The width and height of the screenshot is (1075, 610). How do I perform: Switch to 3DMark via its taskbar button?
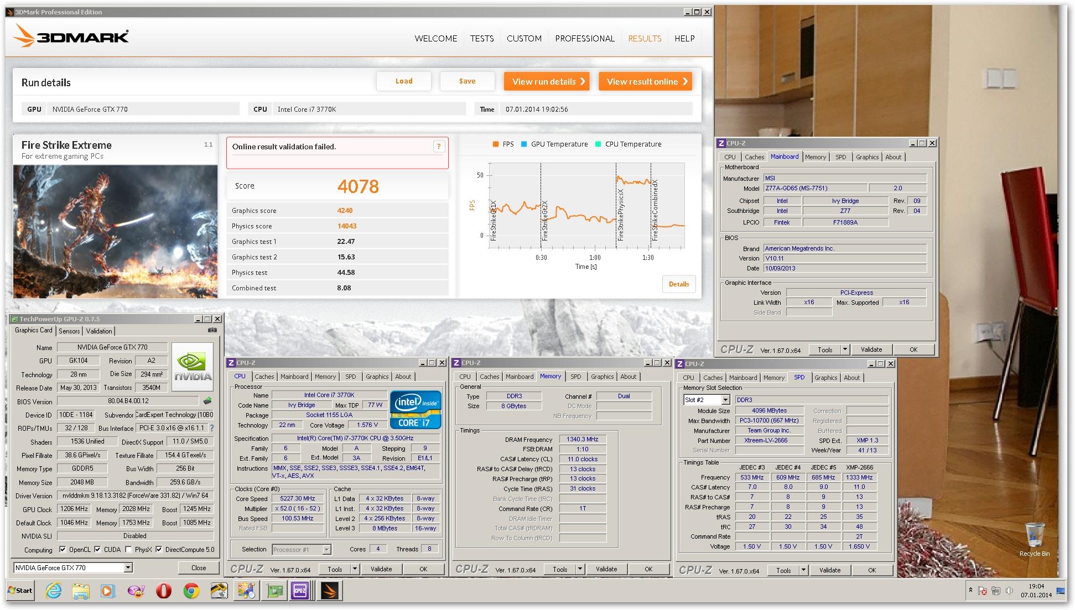(x=330, y=591)
